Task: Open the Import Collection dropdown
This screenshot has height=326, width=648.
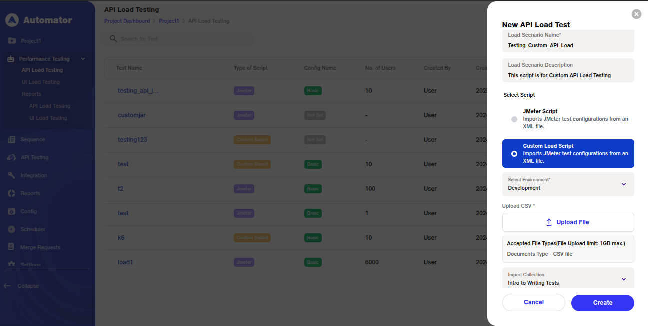Action: tap(568, 278)
